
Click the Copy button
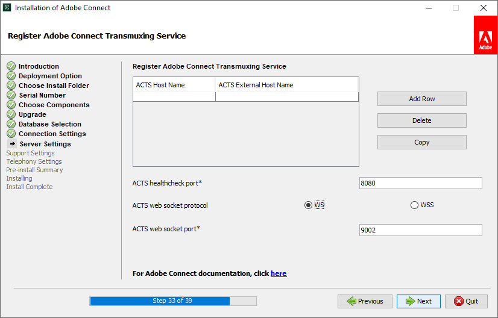pos(422,142)
